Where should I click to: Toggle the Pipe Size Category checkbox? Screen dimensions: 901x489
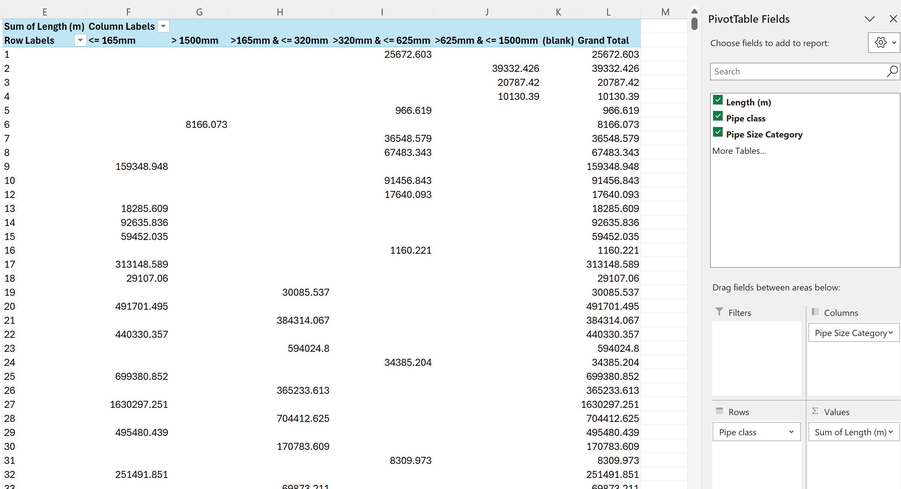click(718, 132)
